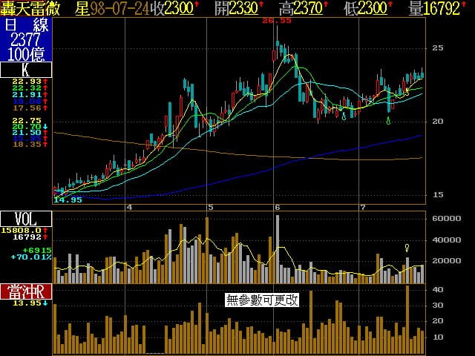Click the yellow marker arrow above volume bars
Screen dimensions: 475x356
(x=407, y=248)
